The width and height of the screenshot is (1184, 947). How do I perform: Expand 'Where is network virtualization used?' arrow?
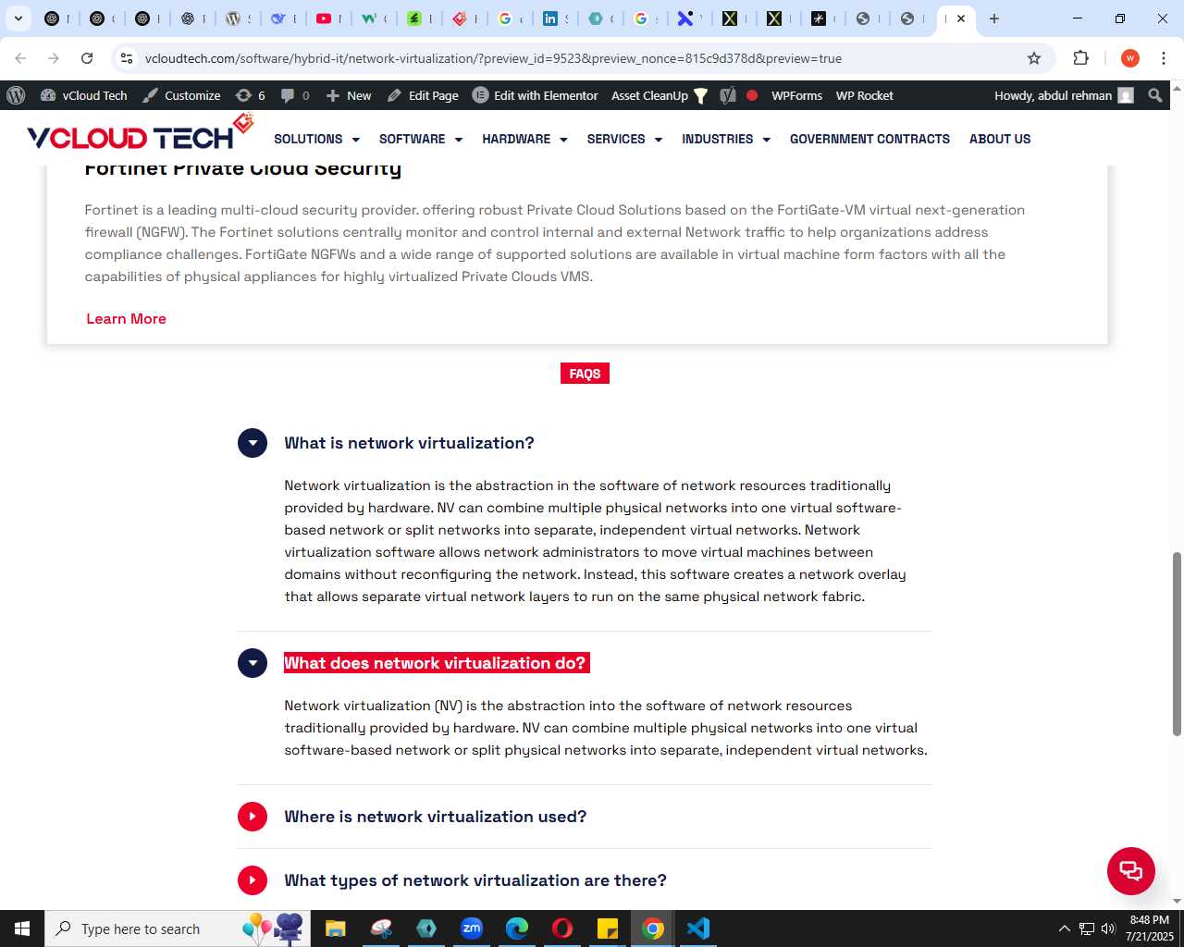point(253,817)
